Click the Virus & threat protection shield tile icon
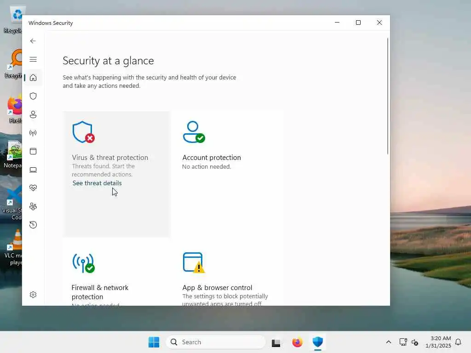 (84, 132)
